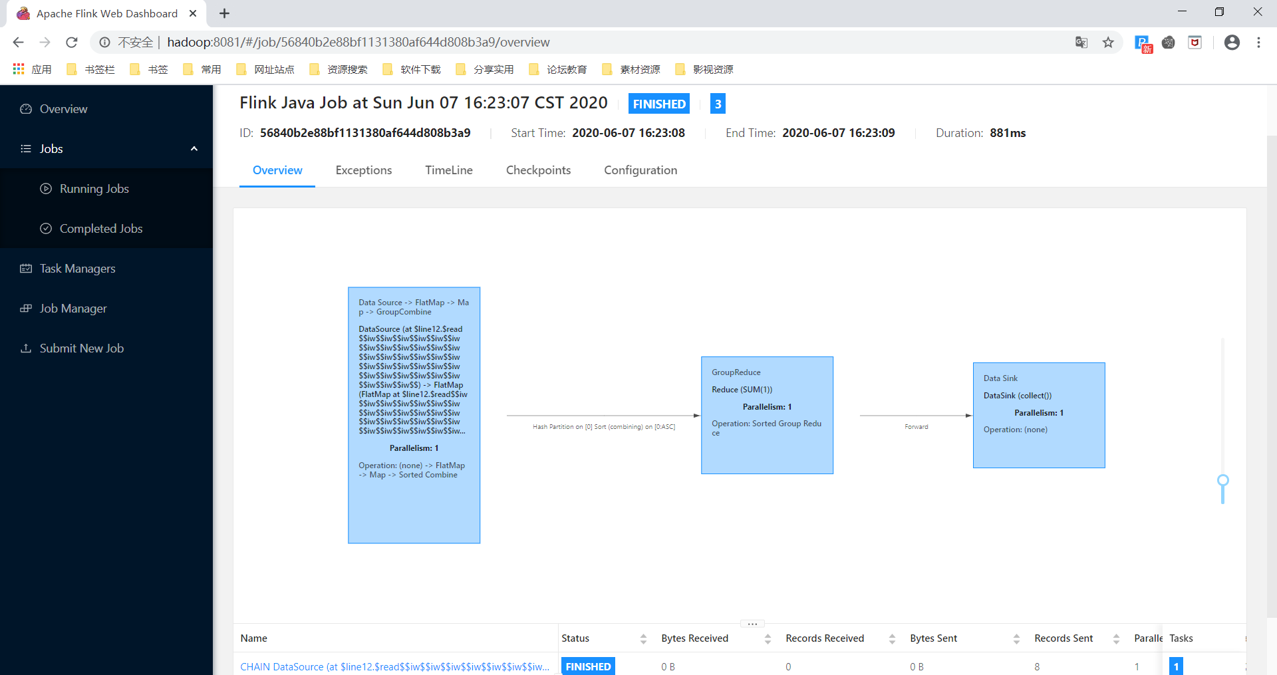Switch to the Exceptions tab
1277x675 pixels.
(x=364, y=170)
